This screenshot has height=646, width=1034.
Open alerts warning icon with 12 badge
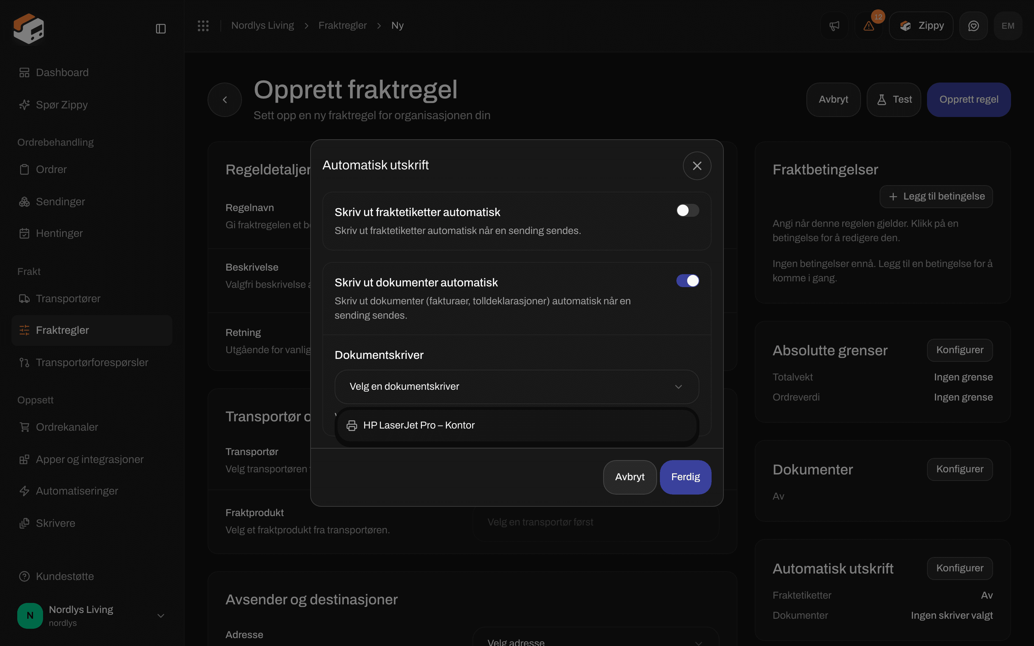coord(868,25)
